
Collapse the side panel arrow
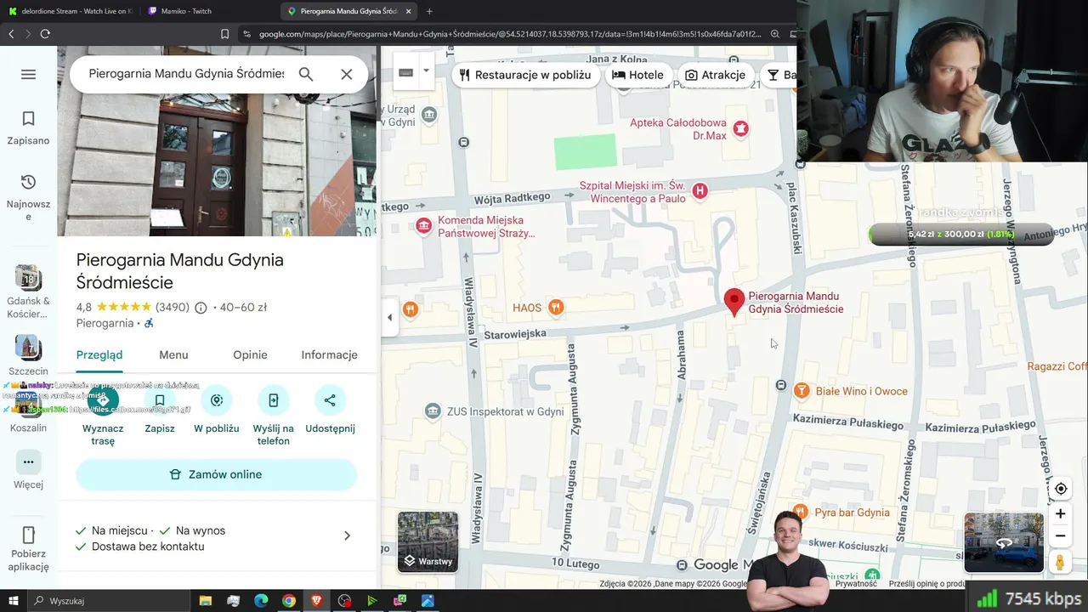click(x=389, y=318)
